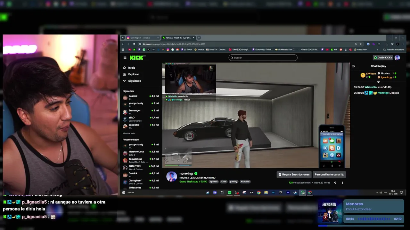
Task: Click Regala Suscripciones button
Action: click(294, 174)
